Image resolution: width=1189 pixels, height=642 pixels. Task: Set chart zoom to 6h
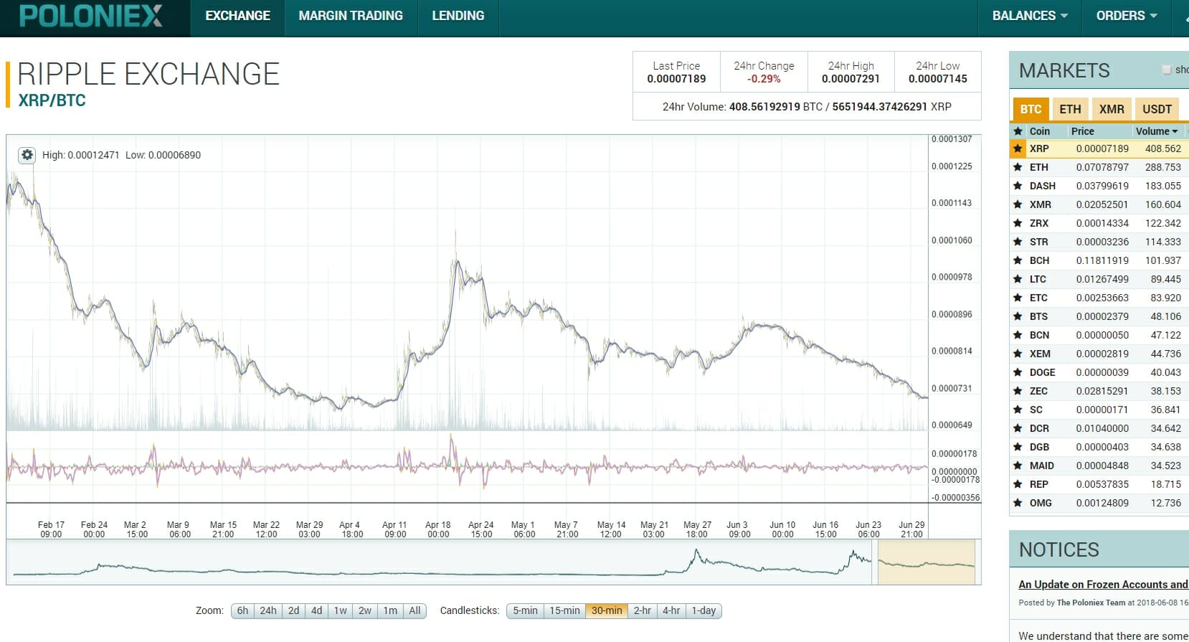(242, 610)
